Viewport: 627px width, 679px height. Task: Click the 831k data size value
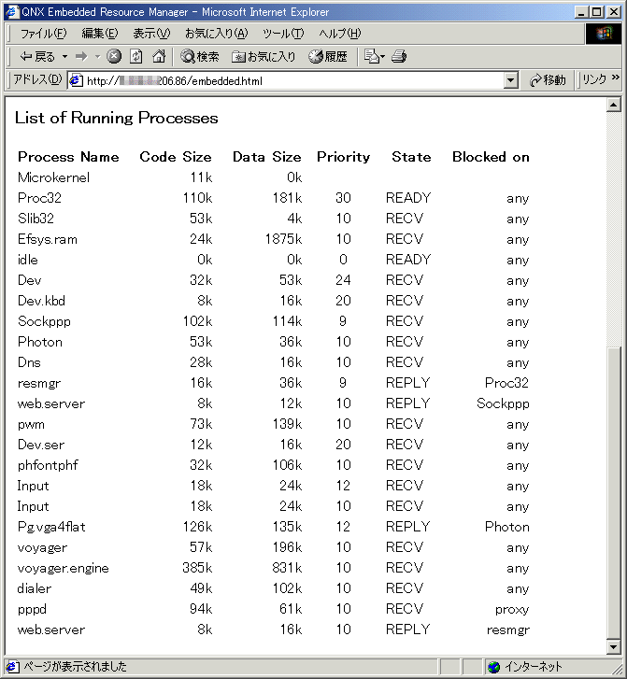(x=287, y=568)
